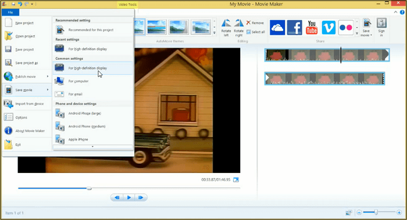Expand the AutoMovie themes gallery
This screenshot has height=220, width=407.
215,33
